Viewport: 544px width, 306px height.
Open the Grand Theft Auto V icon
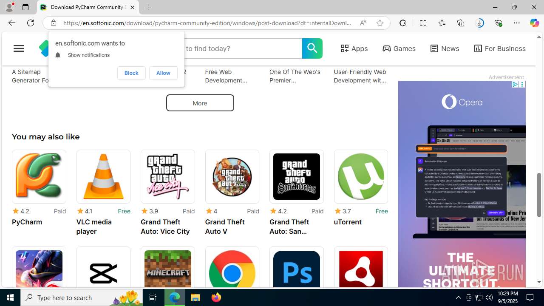coord(232,176)
